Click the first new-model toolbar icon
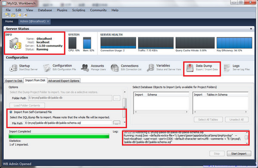This screenshot has height=168, width=258. pyautogui.click(x=7, y=15)
